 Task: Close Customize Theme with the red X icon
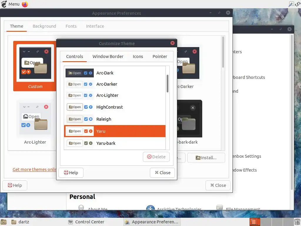tap(173, 43)
